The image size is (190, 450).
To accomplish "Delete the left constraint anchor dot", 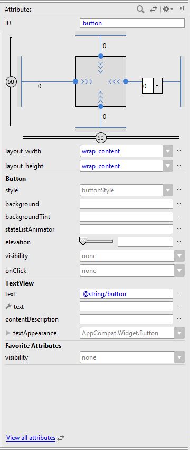I will 75,81.
